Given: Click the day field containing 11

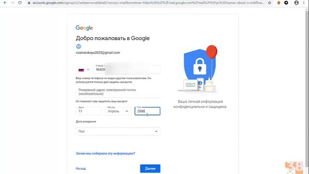Looking at the screenshot, I should pos(89,111).
